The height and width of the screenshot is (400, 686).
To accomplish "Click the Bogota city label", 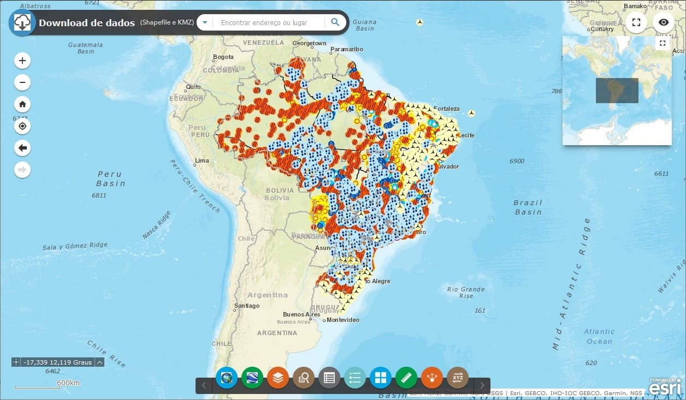I will click(x=223, y=57).
